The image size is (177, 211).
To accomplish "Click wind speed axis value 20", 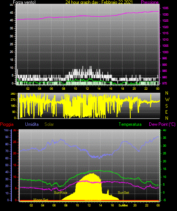I will (11, 52).
